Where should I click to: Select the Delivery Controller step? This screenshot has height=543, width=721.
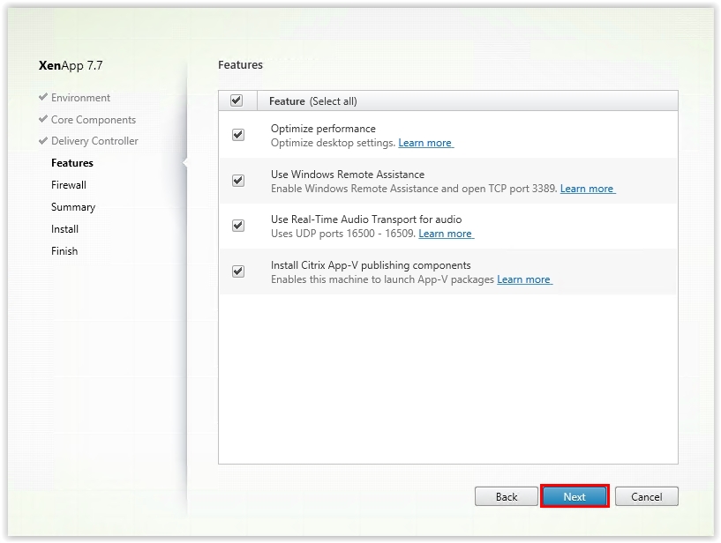pyautogui.click(x=94, y=141)
